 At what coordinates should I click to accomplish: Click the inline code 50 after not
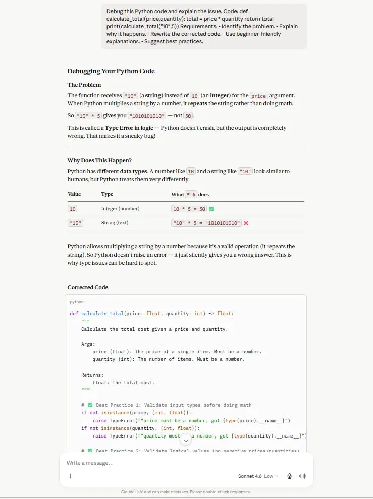pos(188,116)
